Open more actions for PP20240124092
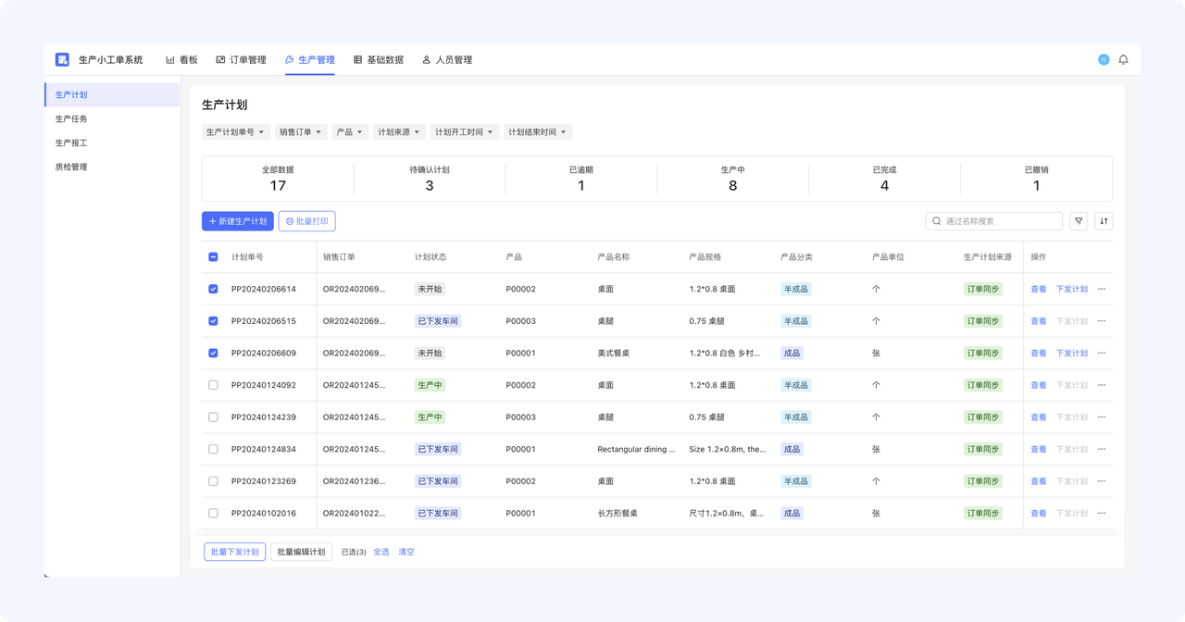Image resolution: width=1185 pixels, height=622 pixels. pyautogui.click(x=1102, y=385)
